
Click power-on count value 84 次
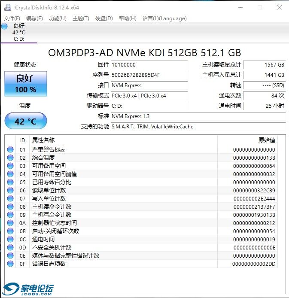[264, 96]
